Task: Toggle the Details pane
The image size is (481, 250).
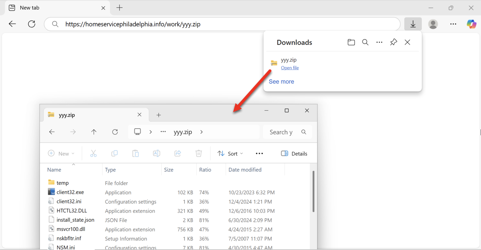Action: 294,153
